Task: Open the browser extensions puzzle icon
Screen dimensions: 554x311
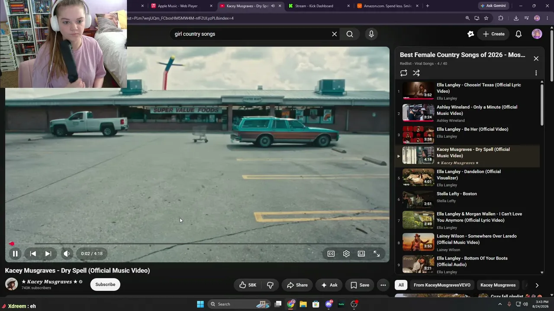Action: click(x=501, y=18)
